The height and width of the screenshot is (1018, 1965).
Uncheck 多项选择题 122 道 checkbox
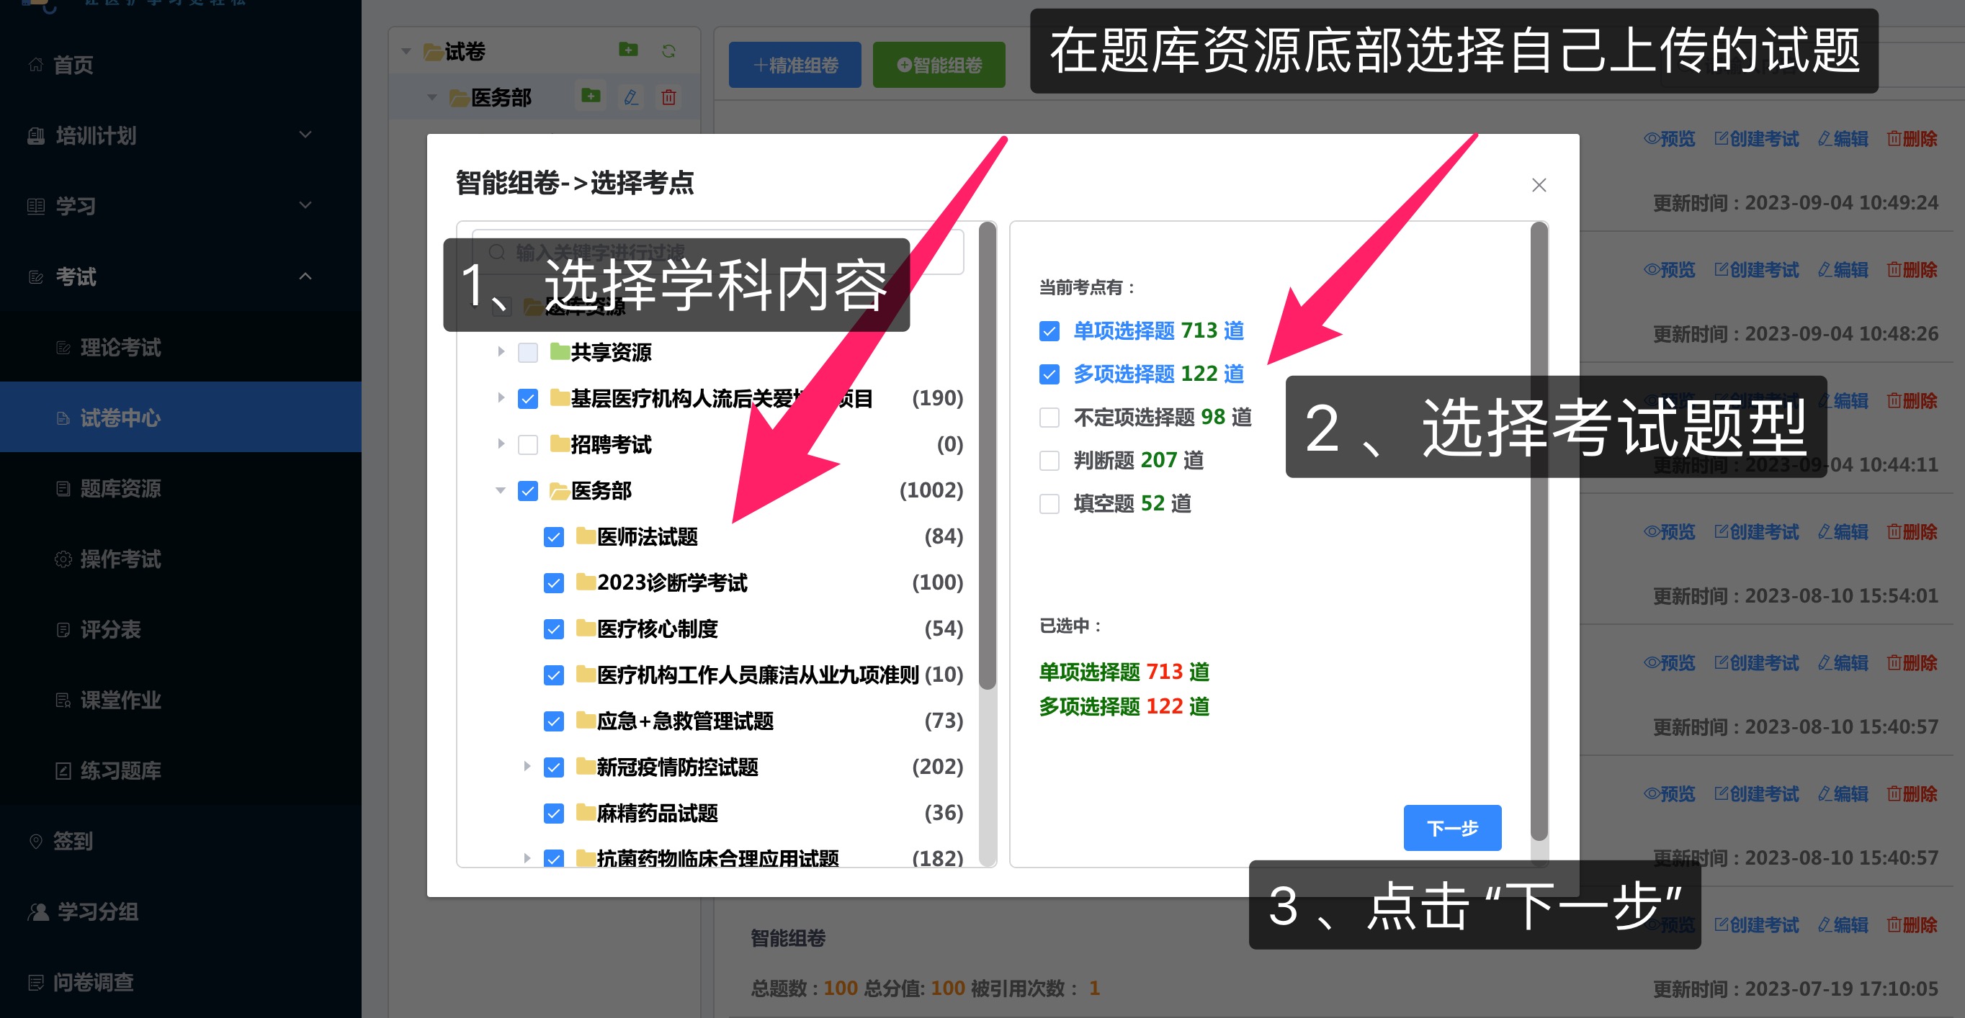point(1049,374)
